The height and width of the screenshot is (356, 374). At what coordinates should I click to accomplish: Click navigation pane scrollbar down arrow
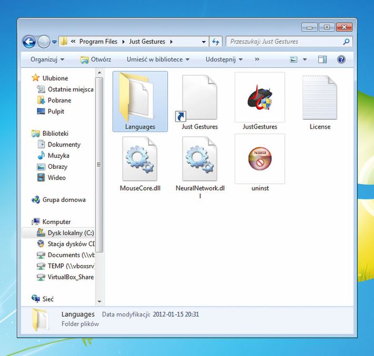point(99,302)
